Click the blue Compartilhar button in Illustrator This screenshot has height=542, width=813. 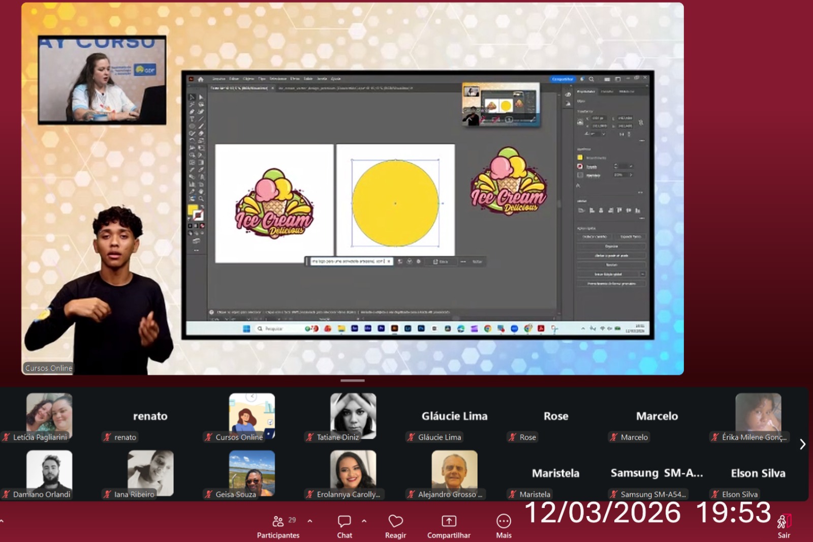pos(562,79)
